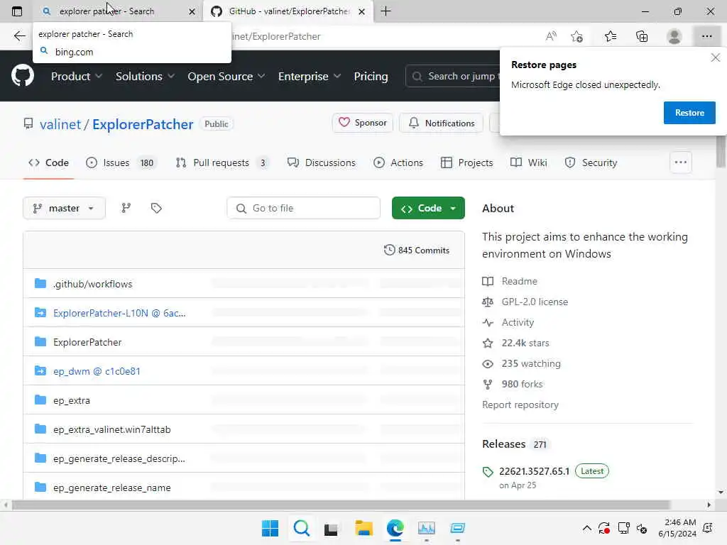Open the Collections icon in toolbar
The width and height of the screenshot is (727, 545).
pos(642,36)
